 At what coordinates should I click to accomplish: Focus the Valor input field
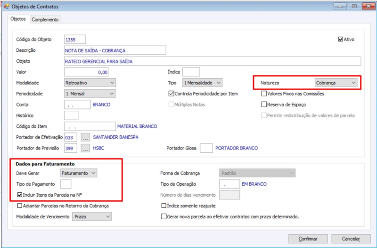(x=86, y=72)
